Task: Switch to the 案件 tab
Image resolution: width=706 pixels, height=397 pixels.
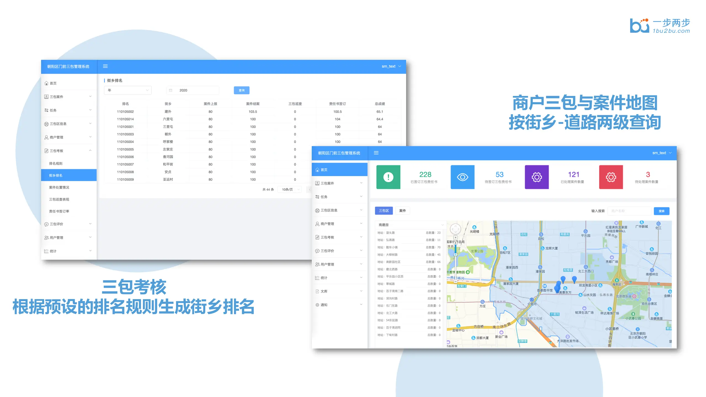Action: [403, 211]
